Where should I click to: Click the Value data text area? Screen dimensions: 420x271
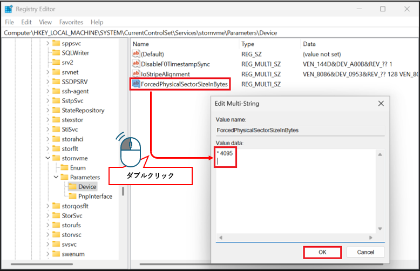296,191
